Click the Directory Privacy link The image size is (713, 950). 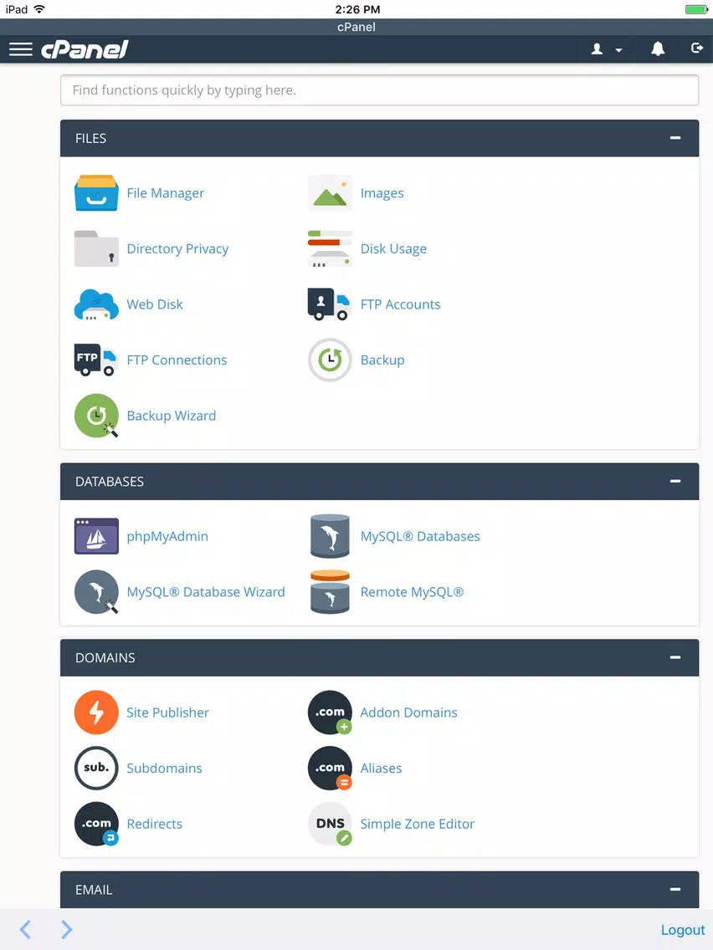(x=177, y=249)
